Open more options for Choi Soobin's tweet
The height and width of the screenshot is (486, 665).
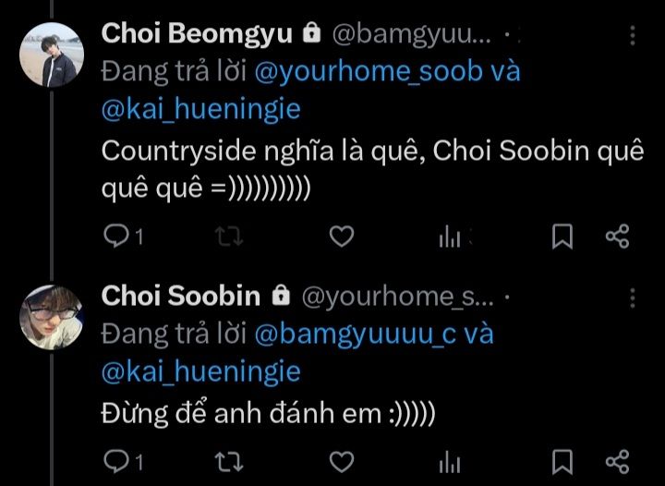pos(633,298)
